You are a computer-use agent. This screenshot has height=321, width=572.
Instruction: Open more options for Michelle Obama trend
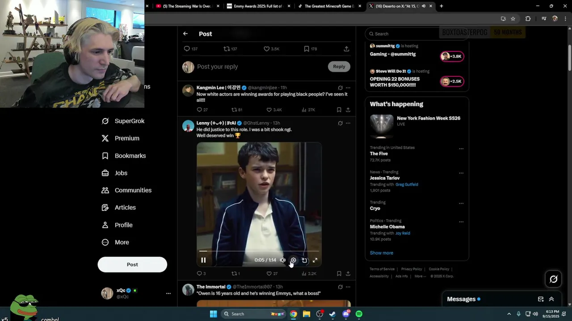pos(461,222)
